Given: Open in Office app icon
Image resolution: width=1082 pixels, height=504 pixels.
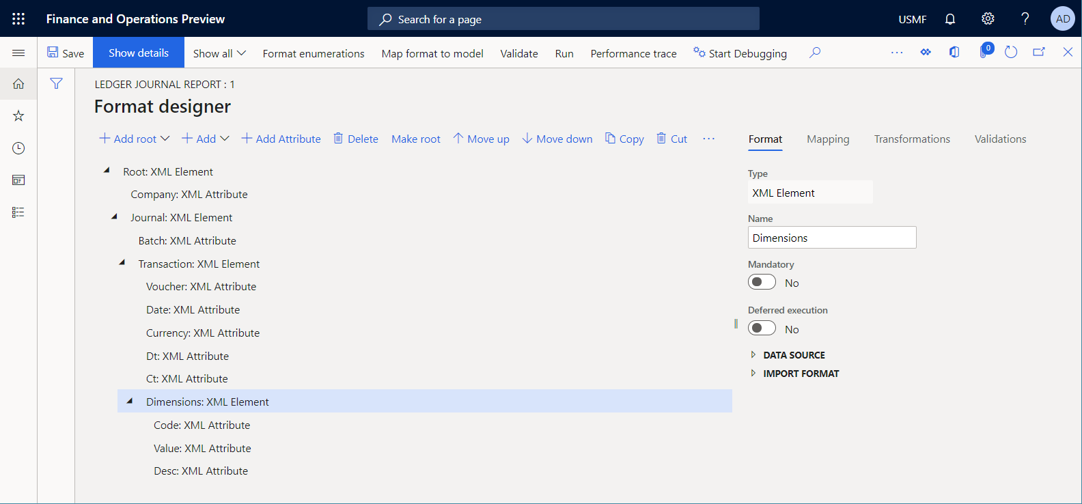Looking at the screenshot, I should click(x=954, y=53).
